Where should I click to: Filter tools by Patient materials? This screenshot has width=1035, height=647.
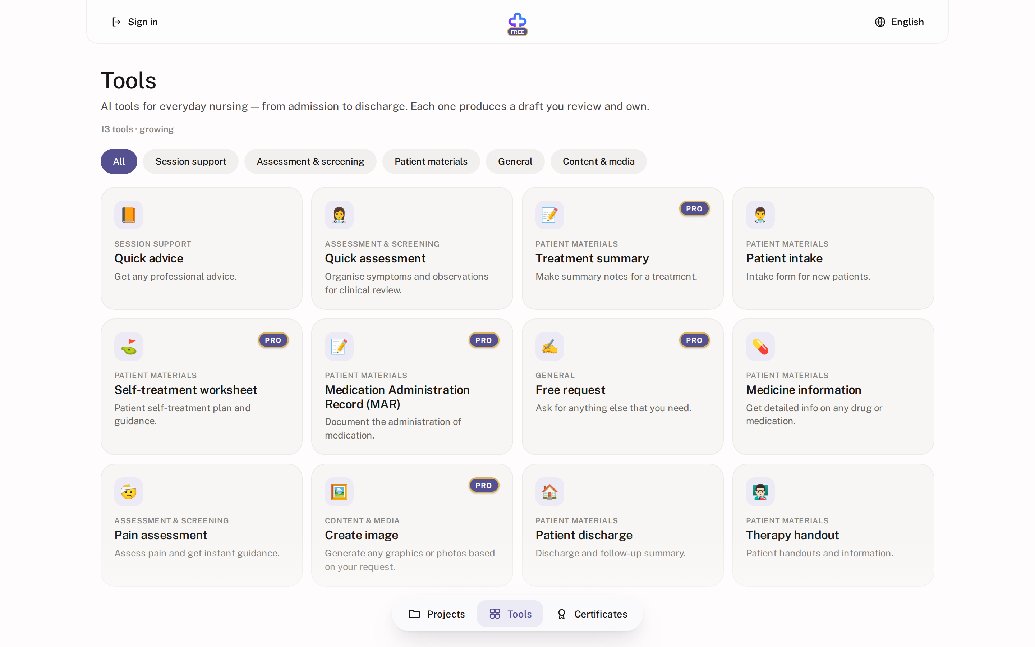point(431,161)
